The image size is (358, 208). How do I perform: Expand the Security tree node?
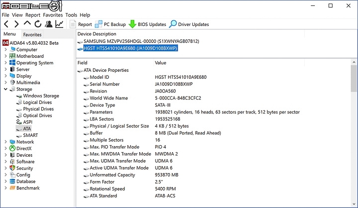click(x=5, y=168)
